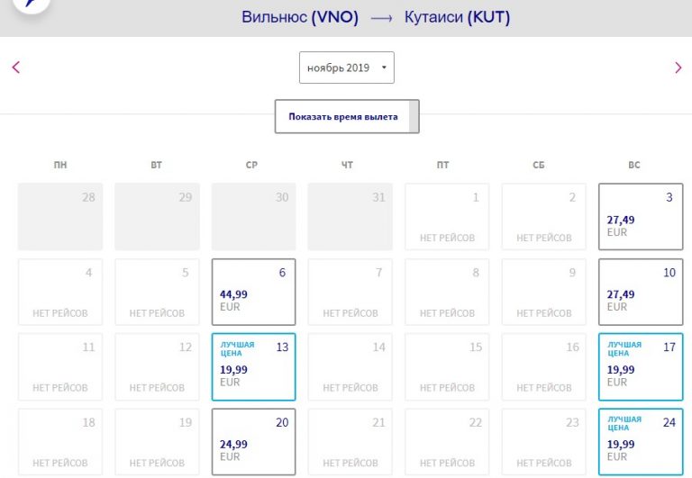Screen dimensions: 692x478
Task: Click the airplane logo icon at top left
Action: [32, 4]
